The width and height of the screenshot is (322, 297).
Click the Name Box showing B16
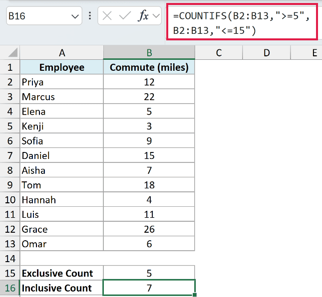pos(44,15)
